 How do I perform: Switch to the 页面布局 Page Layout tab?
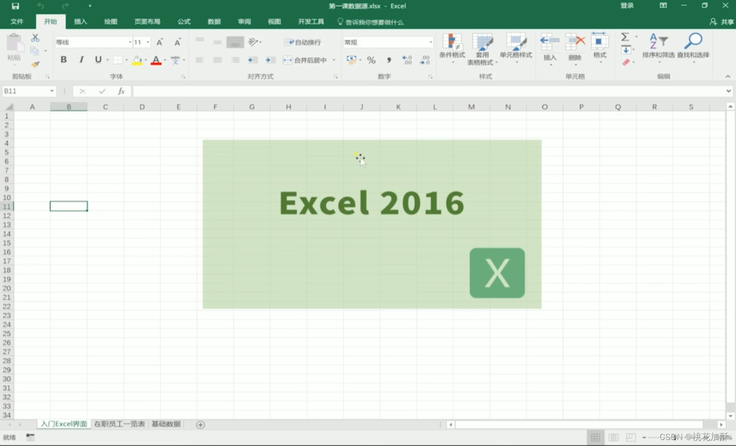point(147,22)
